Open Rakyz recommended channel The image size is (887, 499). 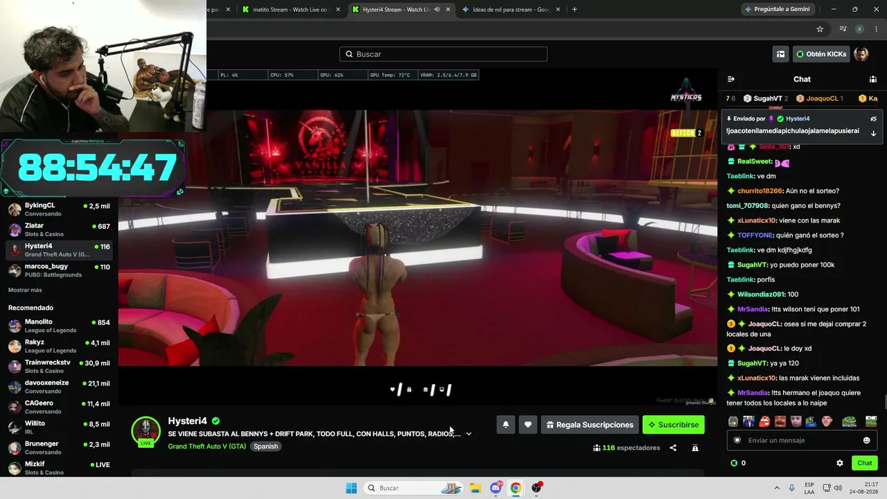coord(59,346)
